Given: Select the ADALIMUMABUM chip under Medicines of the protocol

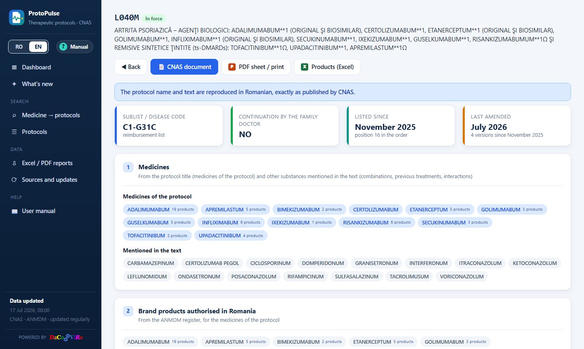Looking at the screenshot, I should coord(161,209).
